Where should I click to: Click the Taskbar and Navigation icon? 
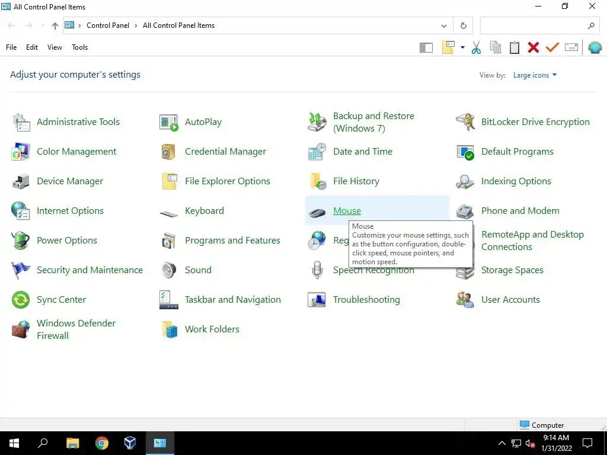[169, 300]
